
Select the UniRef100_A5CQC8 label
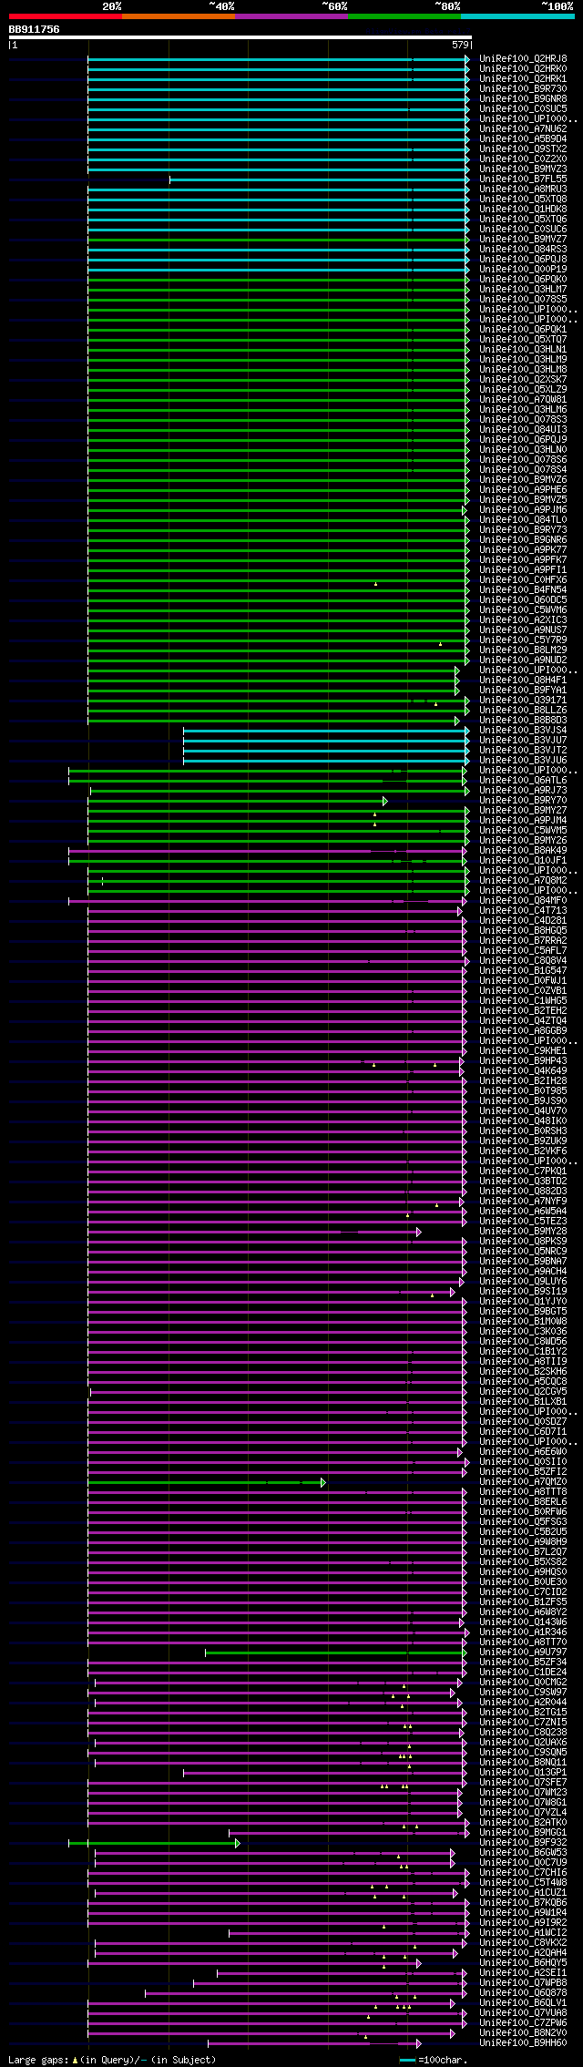tap(523, 1381)
